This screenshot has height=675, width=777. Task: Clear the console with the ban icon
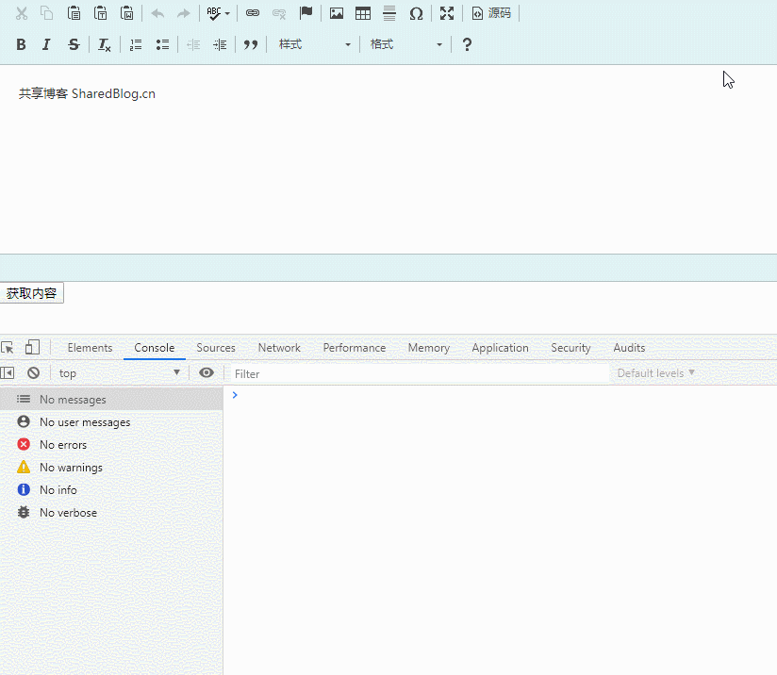pyautogui.click(x=33, y=372)
